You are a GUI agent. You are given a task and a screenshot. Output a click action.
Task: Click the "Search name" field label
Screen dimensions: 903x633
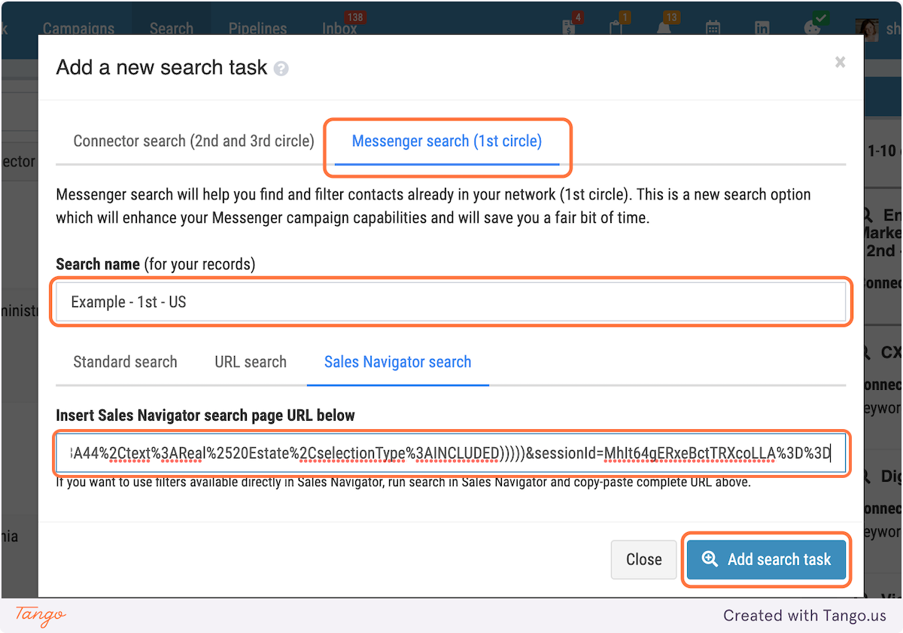point(98,264)
